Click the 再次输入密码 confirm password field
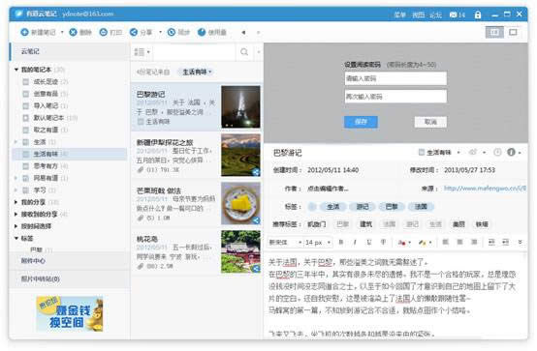537x351 pixels. [x=395, y=97]
